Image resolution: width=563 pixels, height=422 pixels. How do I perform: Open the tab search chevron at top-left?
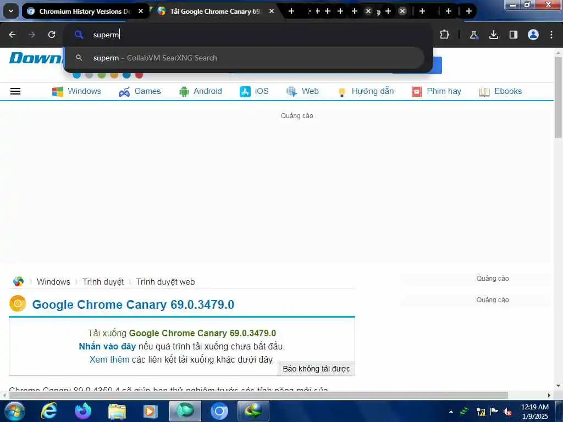pyautogui.click(x=11, y=11)
